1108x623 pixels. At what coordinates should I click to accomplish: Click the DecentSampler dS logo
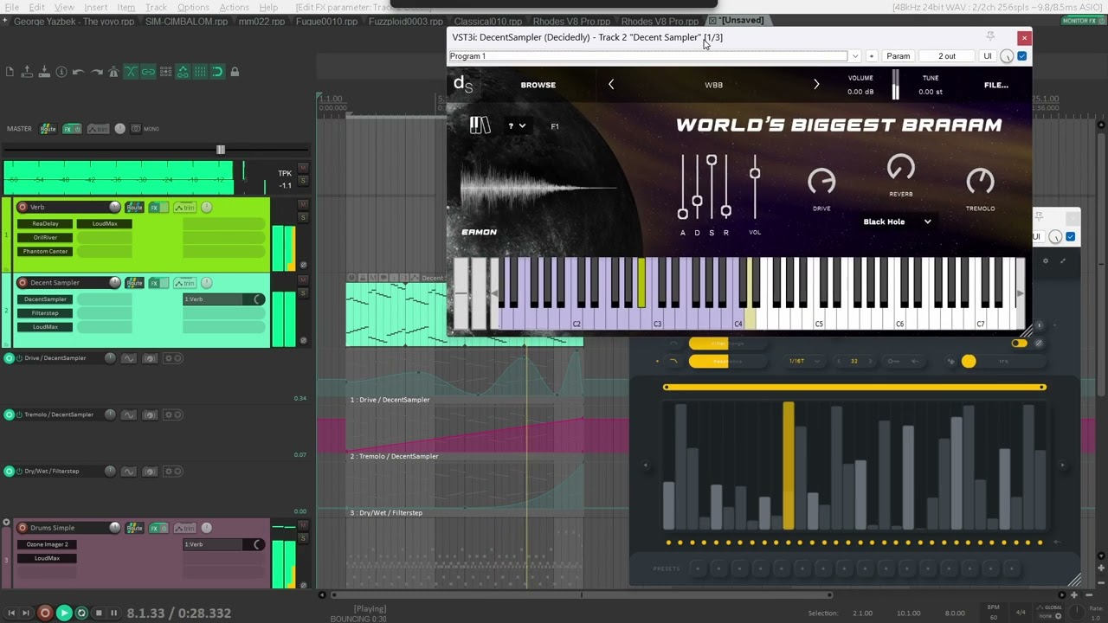coord(463,84)
